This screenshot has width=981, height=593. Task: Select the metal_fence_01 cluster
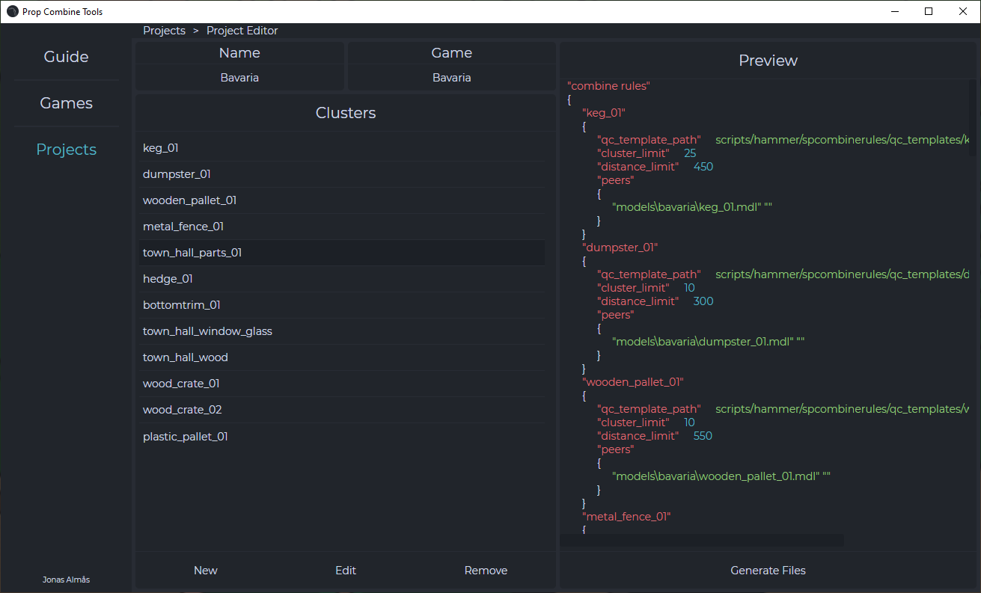[x=340, y=227]
